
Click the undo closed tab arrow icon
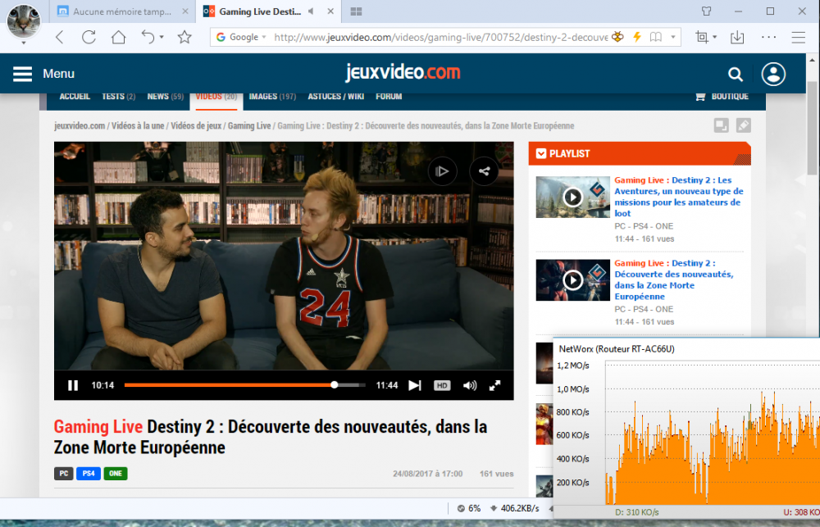pyautogui.click(x=148, y=37)
